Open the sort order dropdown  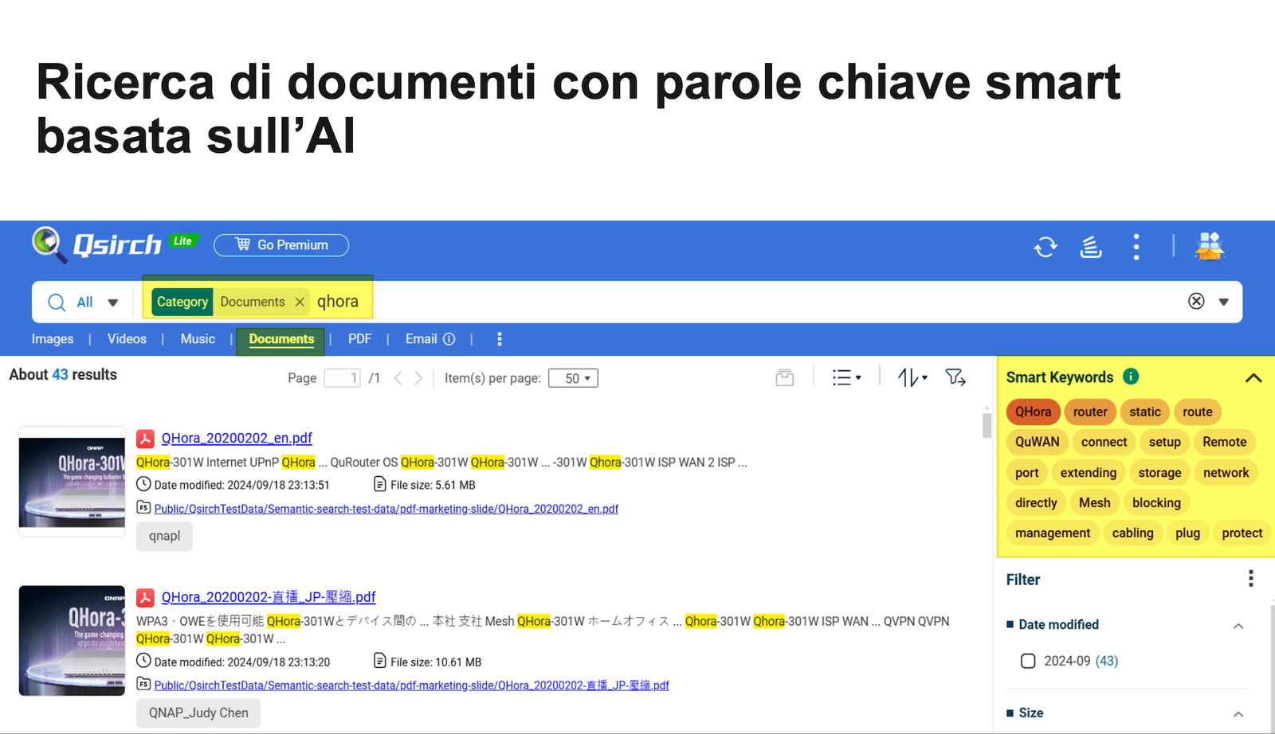point(912,377)
